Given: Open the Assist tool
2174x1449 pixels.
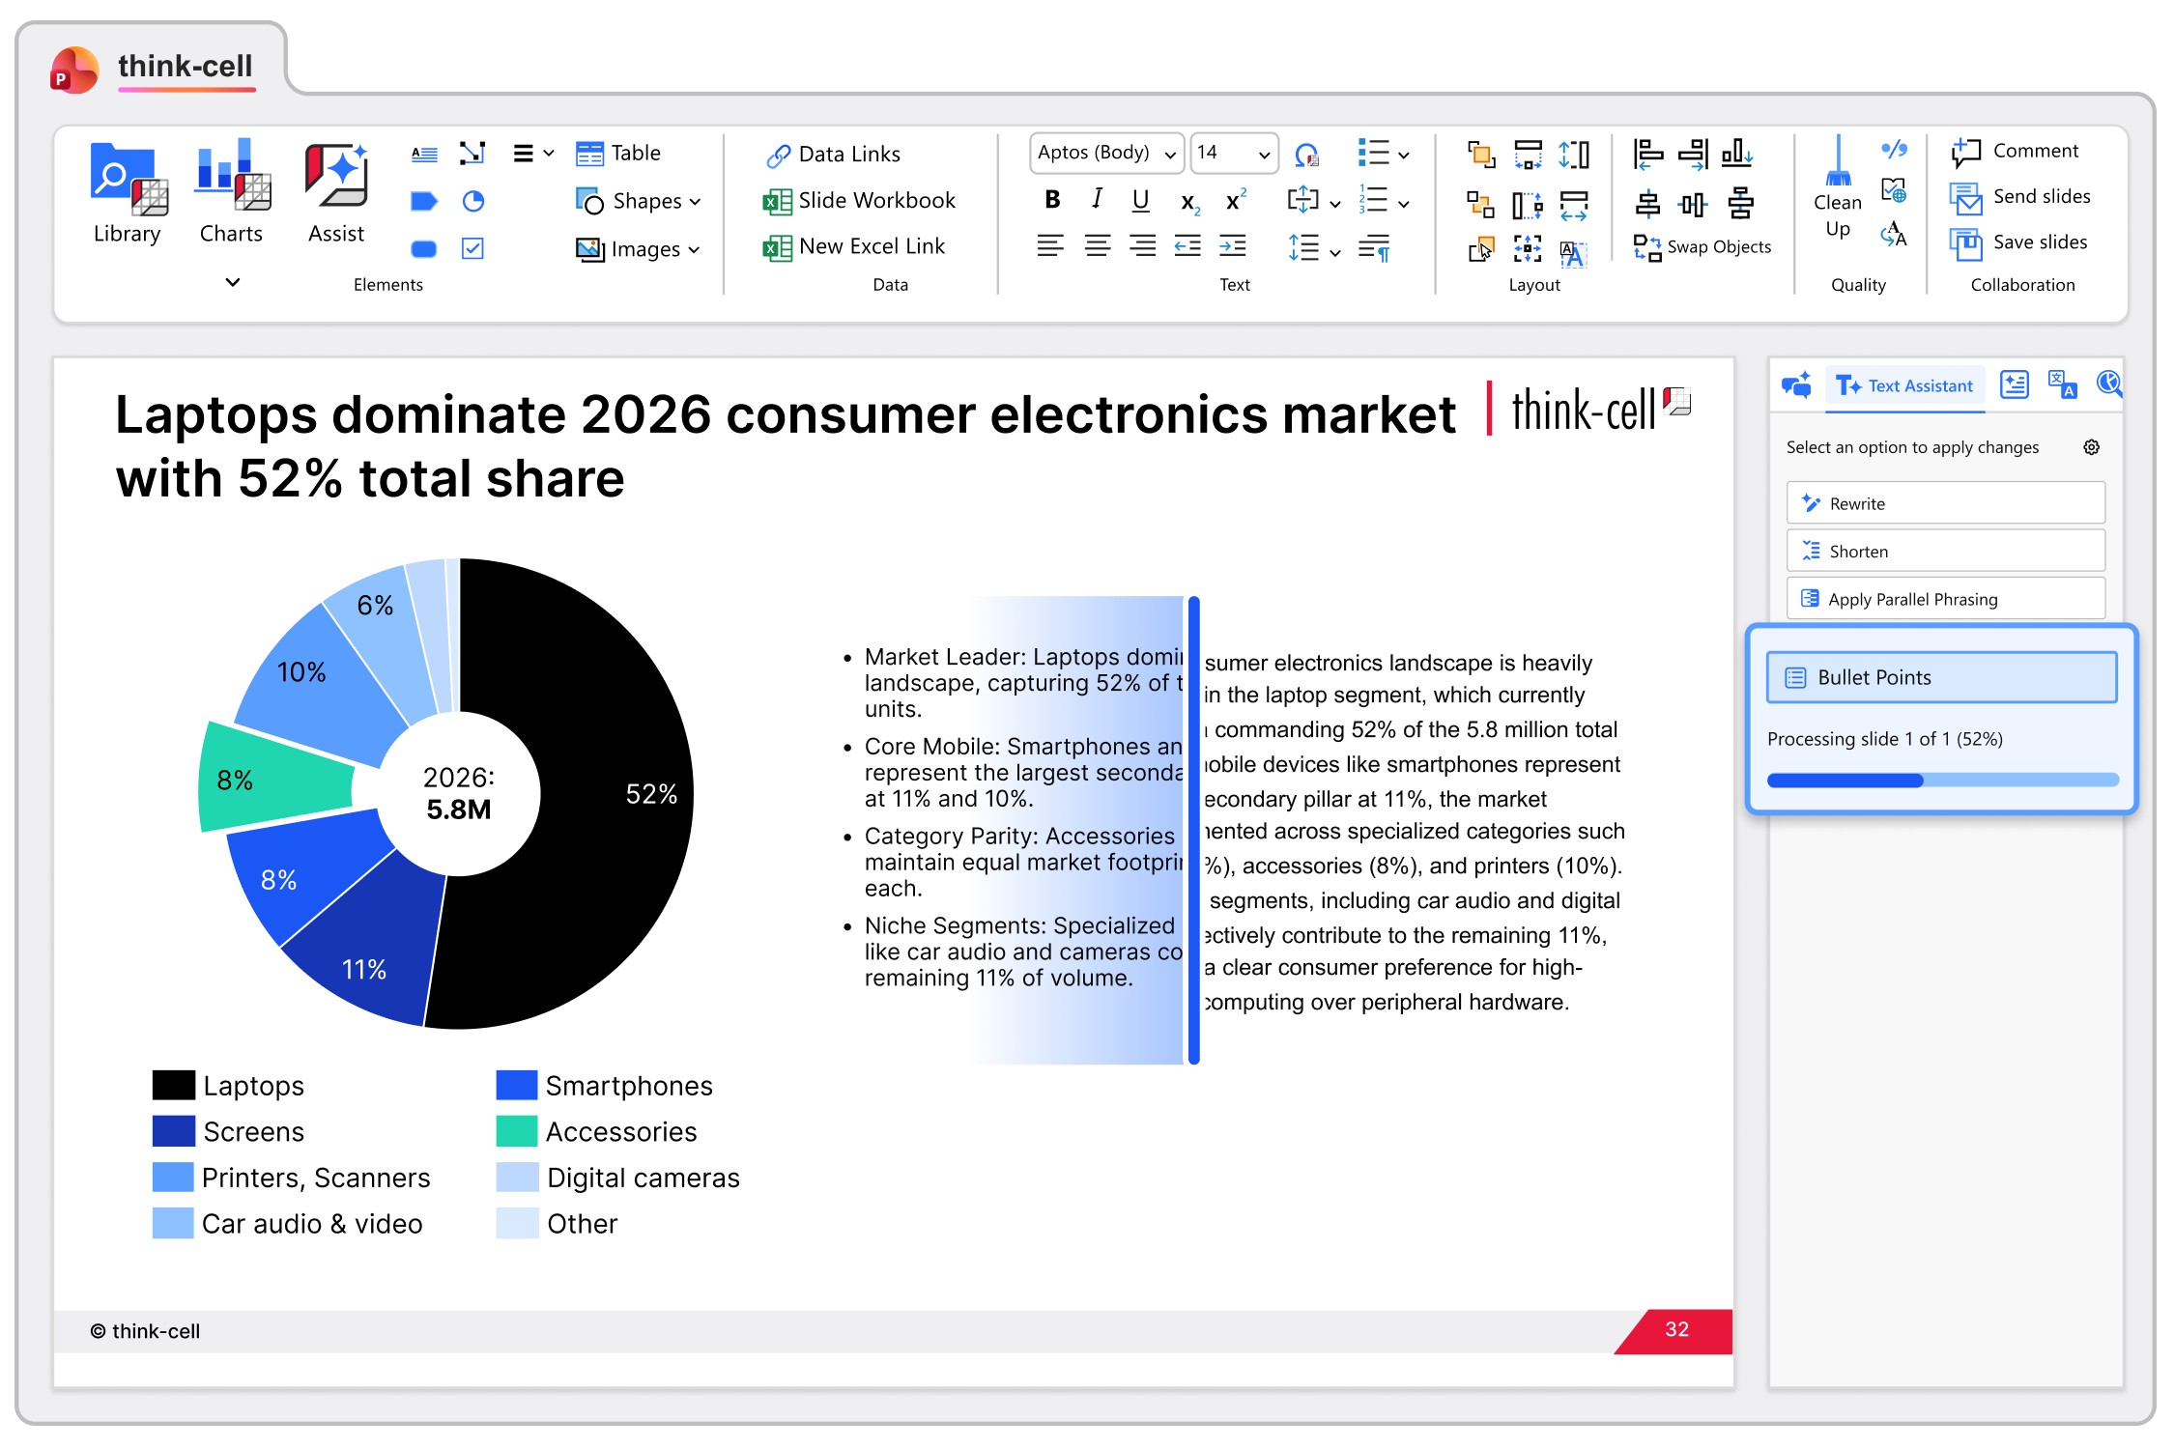Looking at the screenshot, I should pos(335,177).
